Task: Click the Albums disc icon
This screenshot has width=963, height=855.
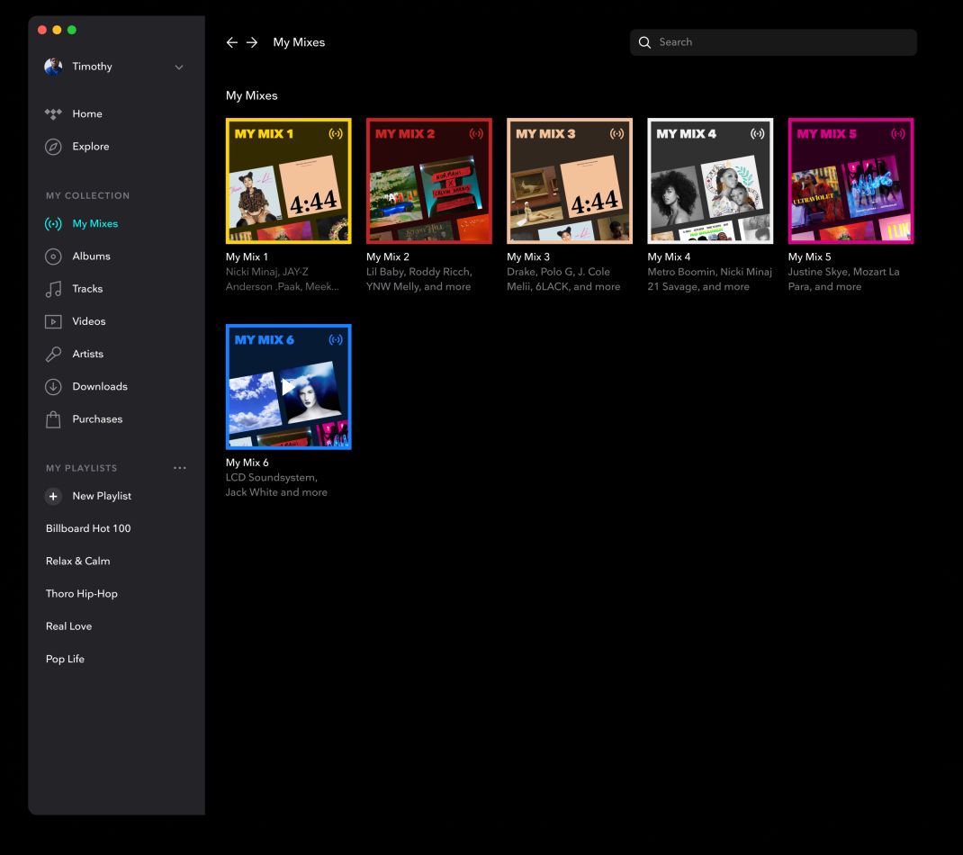Action: pyautogui.click(x=53, y=256)
